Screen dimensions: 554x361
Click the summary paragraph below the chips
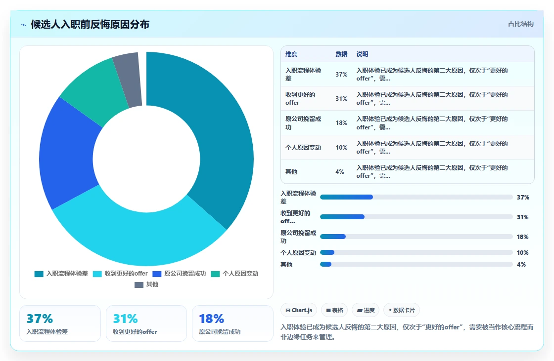point(407,332)
